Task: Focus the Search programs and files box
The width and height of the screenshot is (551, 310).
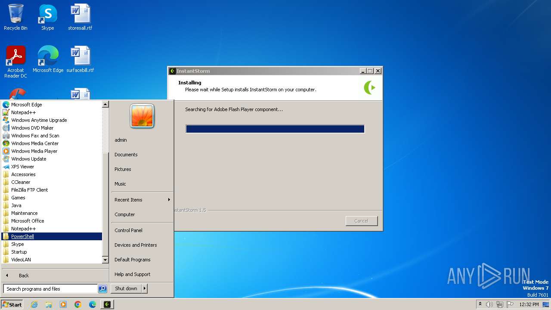Action: (x=50, y=289)
